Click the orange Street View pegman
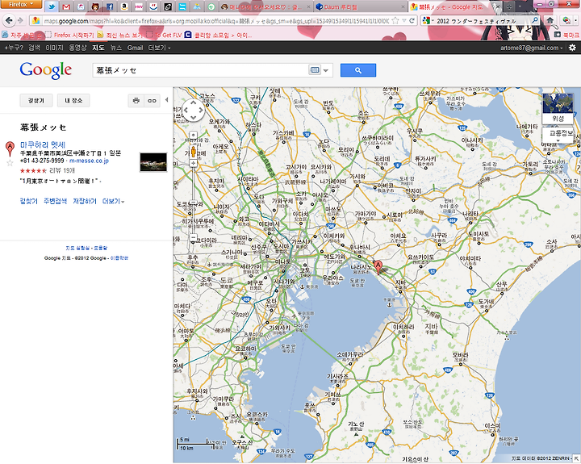The width and height of the screenshot is (581, 464). pos(193,151)
